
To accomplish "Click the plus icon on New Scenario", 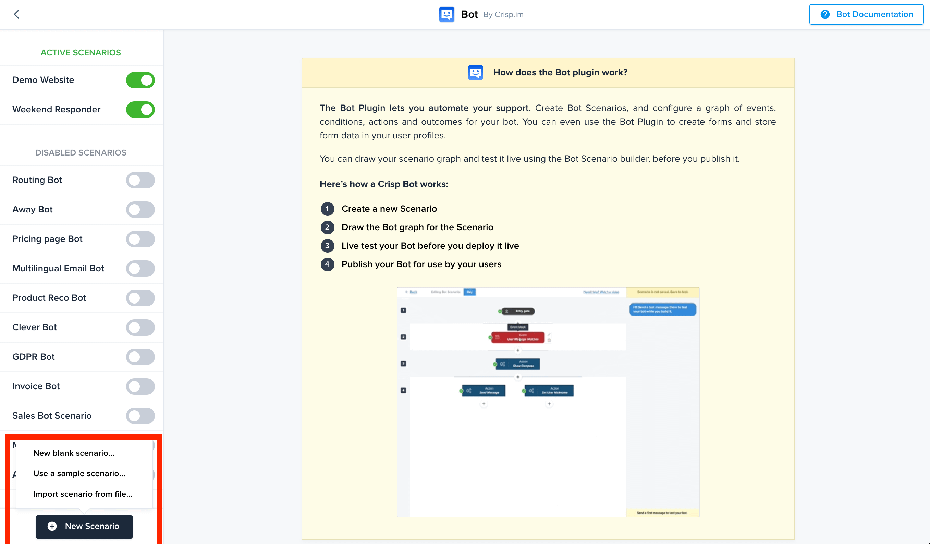I will [x=52, y=526].
